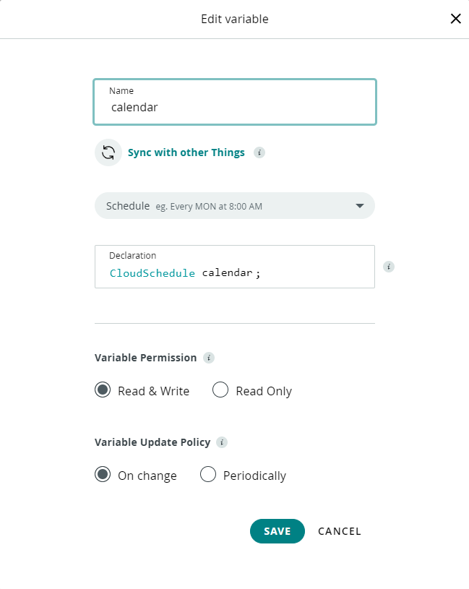The width and height of the screenshot is (469, 589).
Task: Open the Schedule variable type dropdown
Action: click(x=234, y=206)
